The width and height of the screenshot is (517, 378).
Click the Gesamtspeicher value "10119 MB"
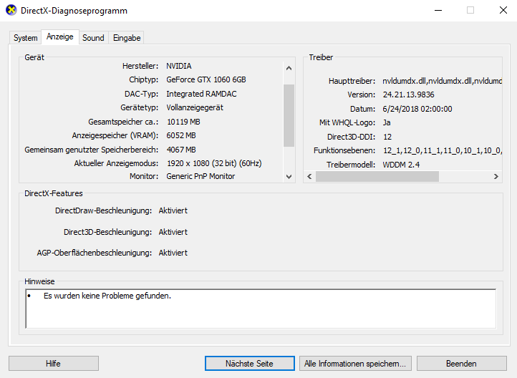pyautogui.click(x=183, y=122)
